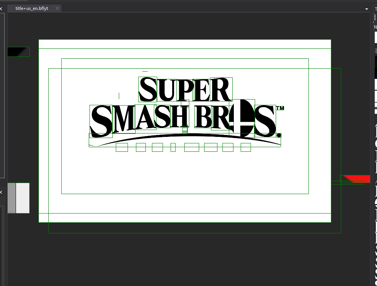This screenshot has height=286, width=377.
Task: Select the narrowest small box under swoosh
Action: click(x=173, y=147)
